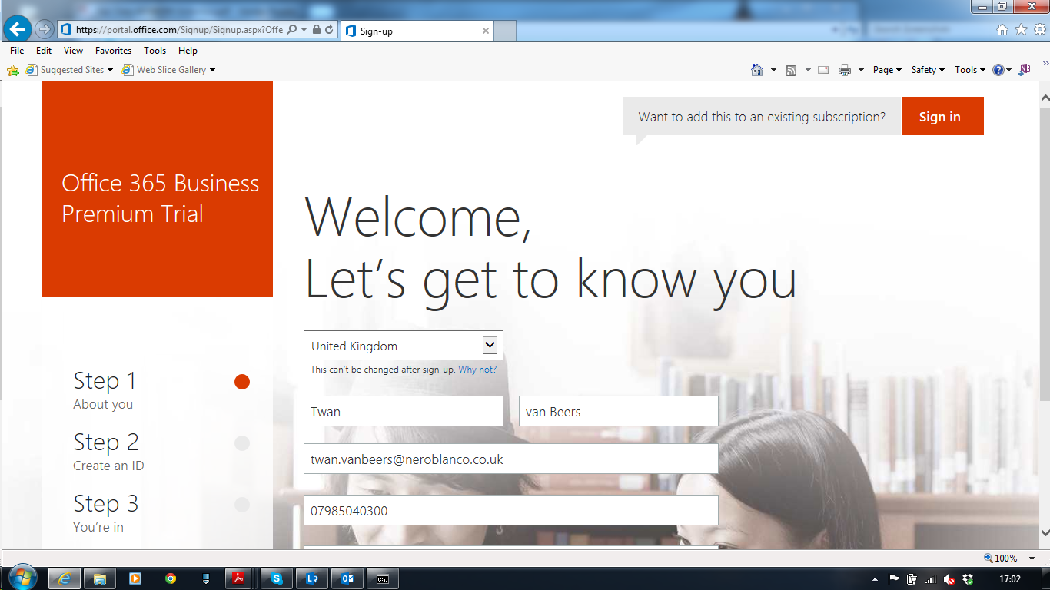This screenshot has height=590, width=1050.
Task: Open the Safety dropdown menu
Action: click(x=928, y=70)
